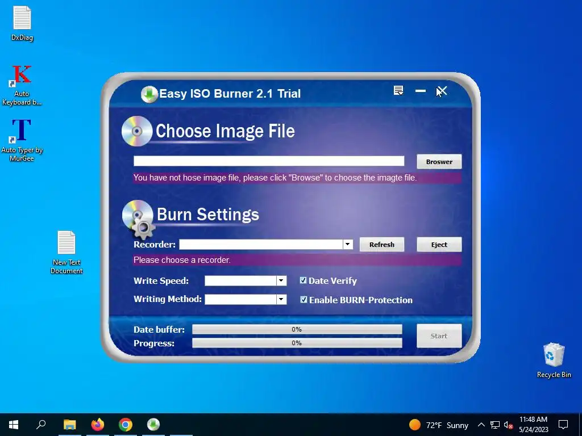Toggle Enable BURN-Protection checkbox

pyautogui.click(x=304, y=299)
